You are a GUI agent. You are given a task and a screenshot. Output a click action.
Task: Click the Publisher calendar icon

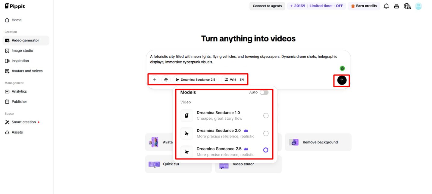pos(7,102)
